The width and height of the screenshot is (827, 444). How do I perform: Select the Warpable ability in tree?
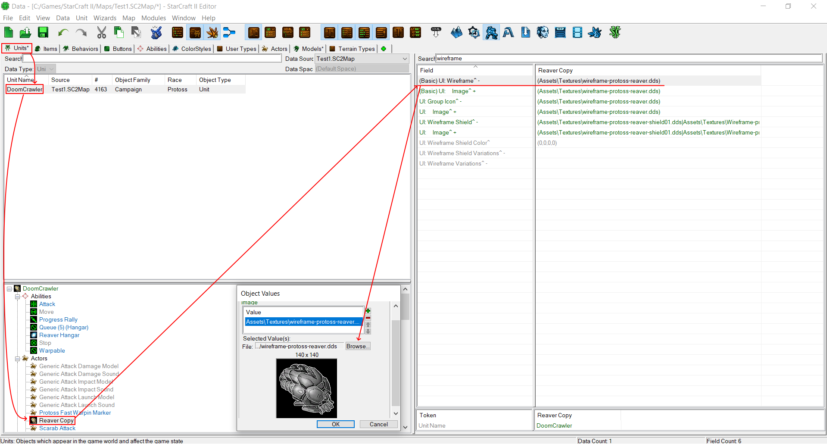click(52, 351)
